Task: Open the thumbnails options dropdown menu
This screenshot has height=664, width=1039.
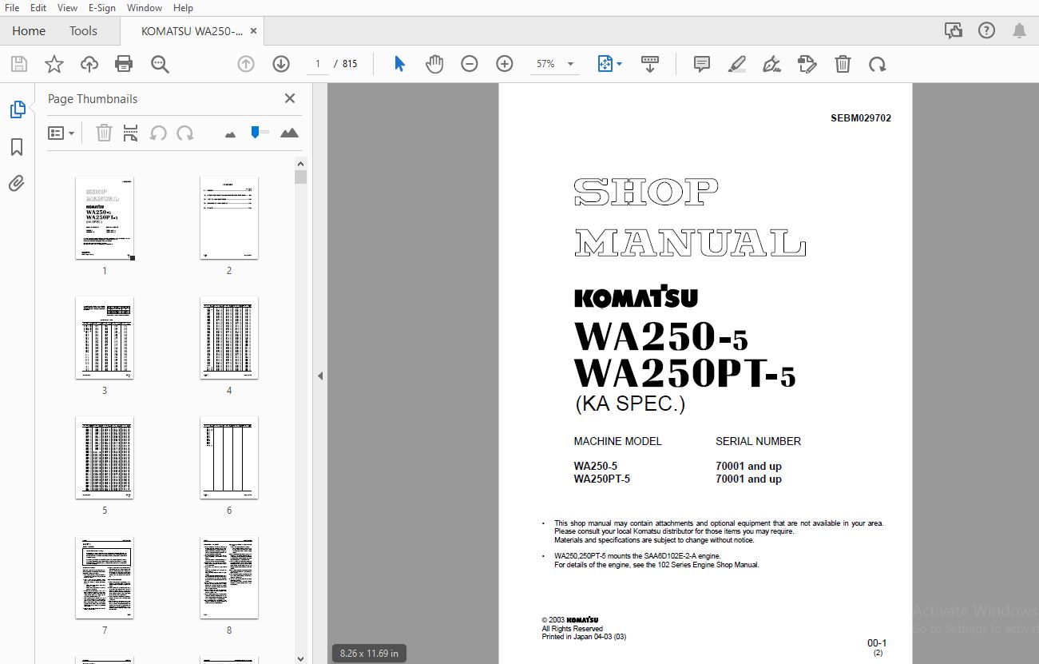Action: pos(61,133)
